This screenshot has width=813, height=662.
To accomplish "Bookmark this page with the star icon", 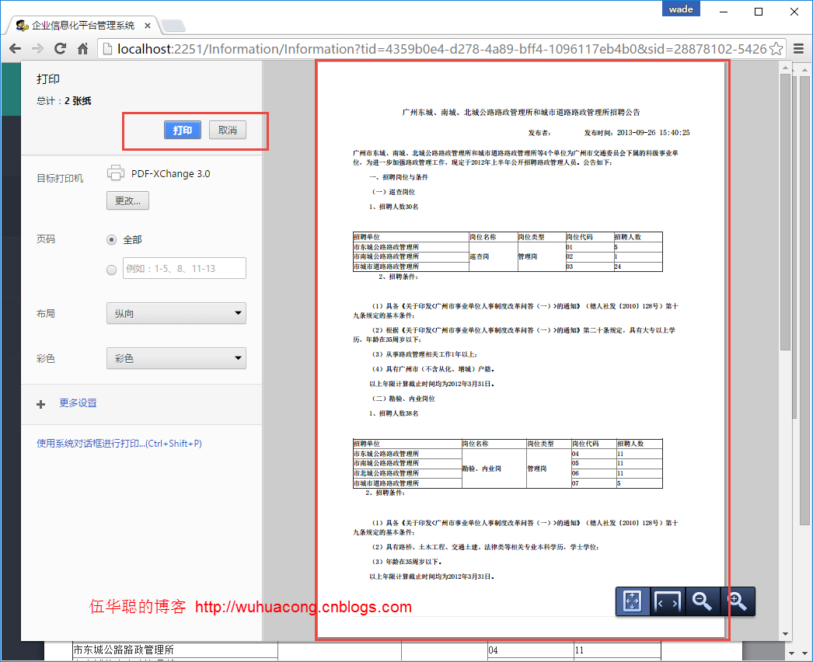I will pyautogui.click(x=776, y=49).
